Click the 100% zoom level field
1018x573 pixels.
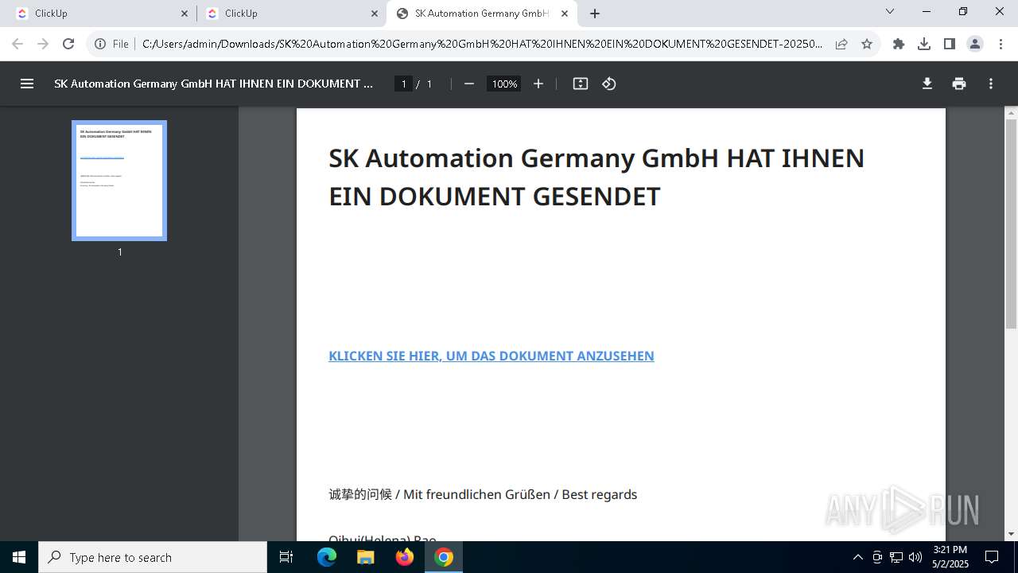tap(504, 84)
